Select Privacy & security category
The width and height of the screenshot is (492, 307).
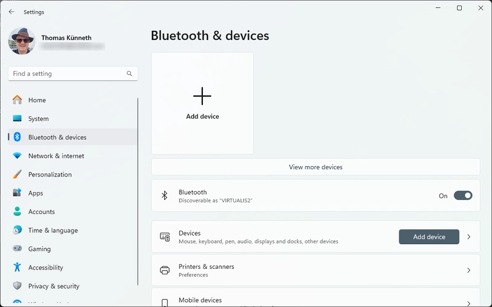73,285
